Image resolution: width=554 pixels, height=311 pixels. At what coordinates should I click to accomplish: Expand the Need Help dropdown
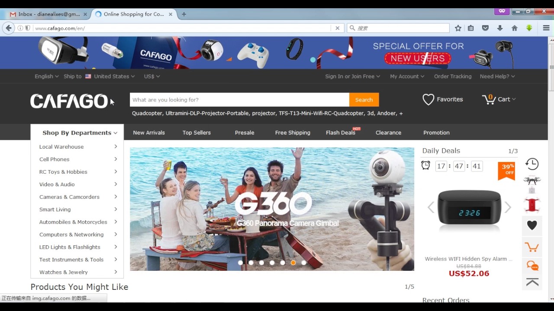[497, 76]
